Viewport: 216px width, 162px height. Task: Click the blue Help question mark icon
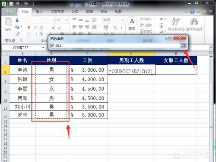[x=192, y=12]
